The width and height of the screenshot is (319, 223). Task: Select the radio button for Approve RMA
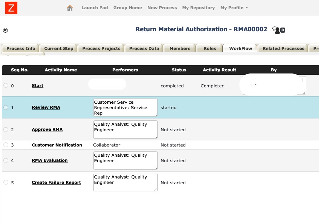point(6,129)
